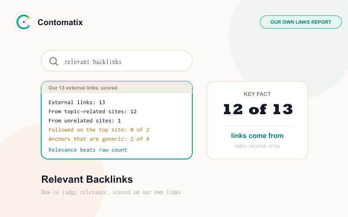
Task: Focus the relevant backlinks search field
Action: click(117, 61)
